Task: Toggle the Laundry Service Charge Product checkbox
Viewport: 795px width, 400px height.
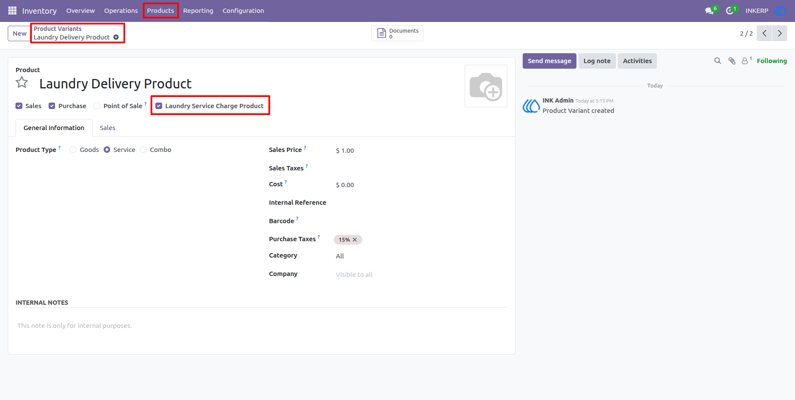Action: click(x=159, y=106)
